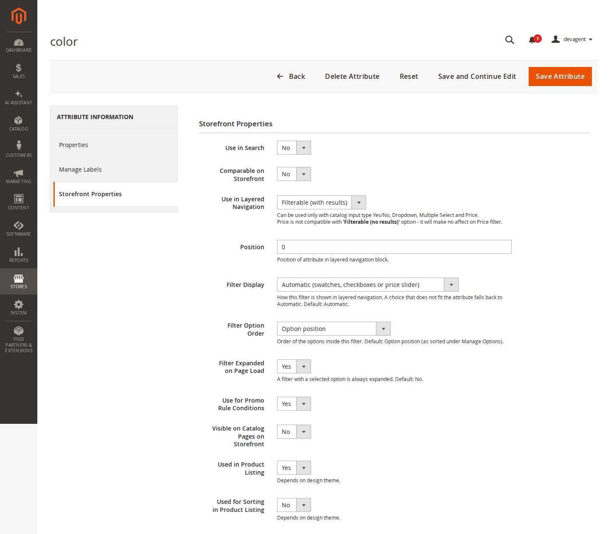The image size is (611, 534).
Task: Expand Use for Promo Rule Conditions dropdown
Action: pos(294,404)
